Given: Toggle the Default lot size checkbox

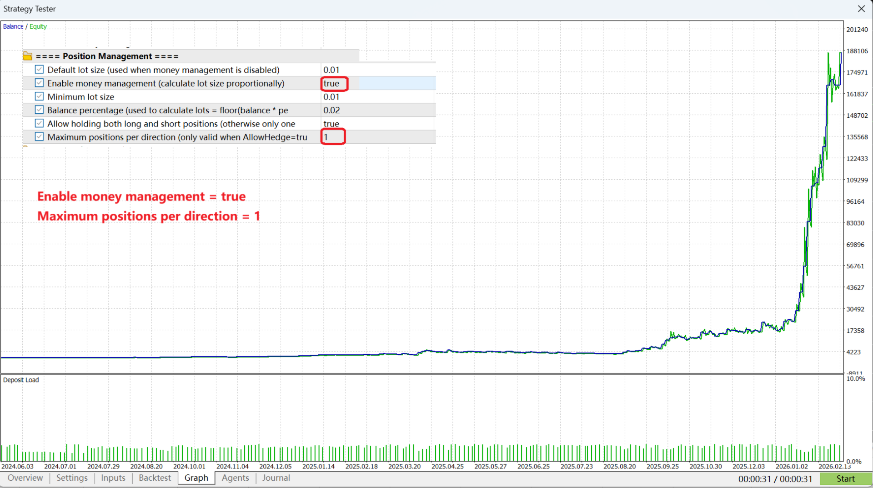Looking at the screenshot, I should pyautogui.click(x=39, y=70).
